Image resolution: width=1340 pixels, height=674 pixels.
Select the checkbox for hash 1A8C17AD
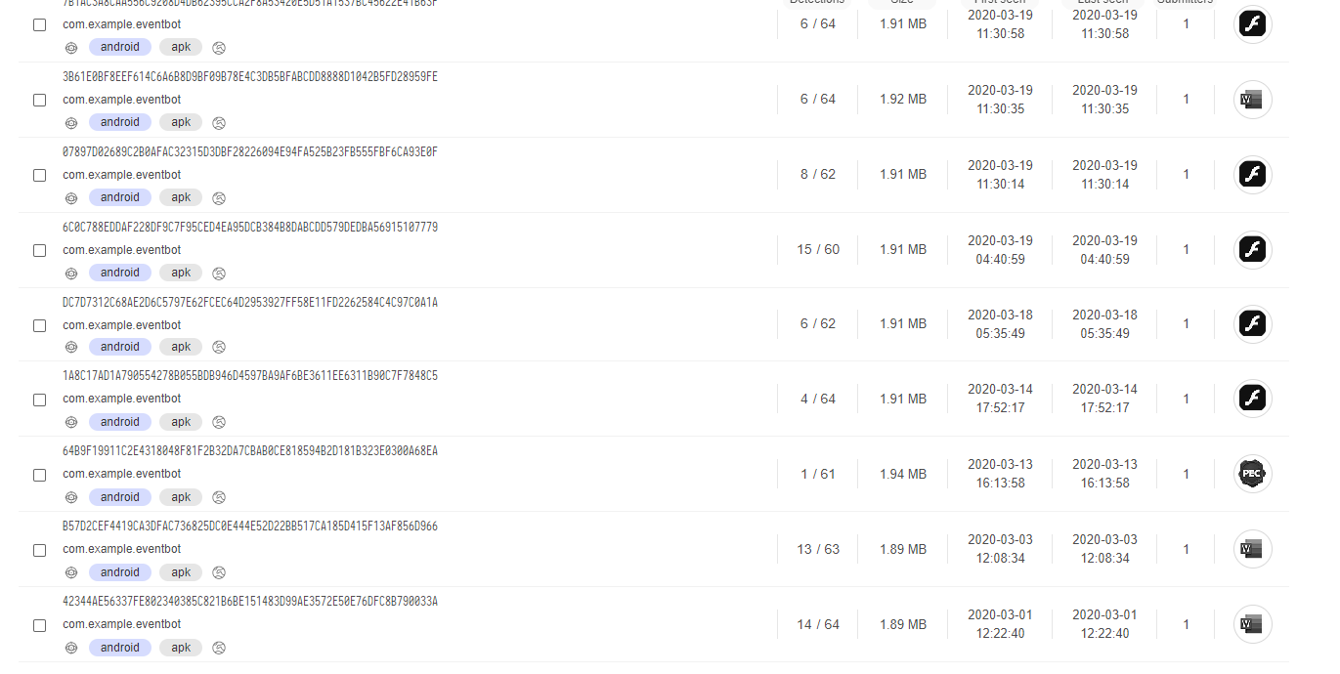point(40,400)
